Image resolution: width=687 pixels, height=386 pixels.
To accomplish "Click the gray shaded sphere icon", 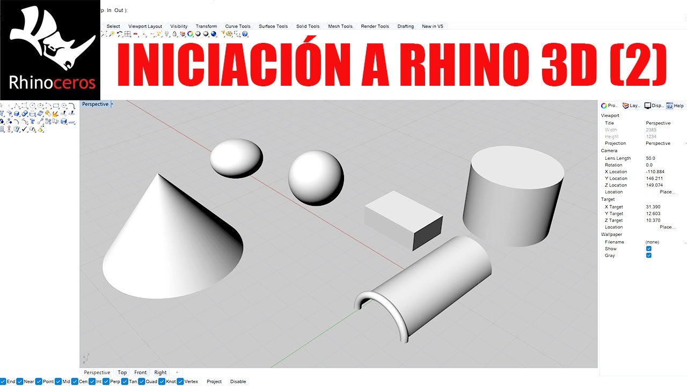I will [x=198, y=34].
